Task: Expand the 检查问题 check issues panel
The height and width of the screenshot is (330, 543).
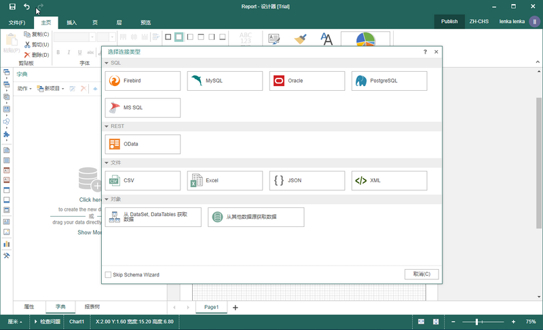Action: tap(48, 322)
